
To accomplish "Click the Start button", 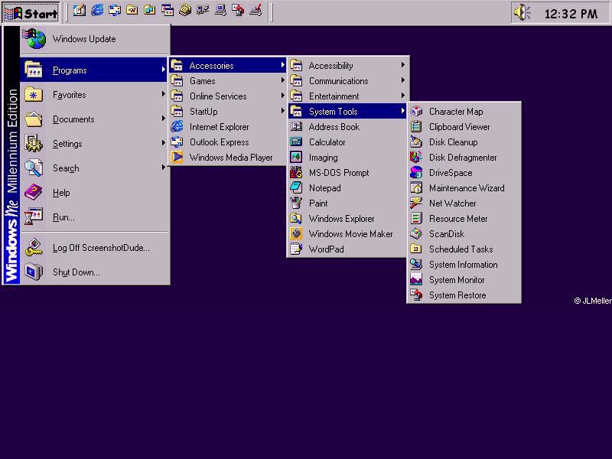I will pos(31,12).
